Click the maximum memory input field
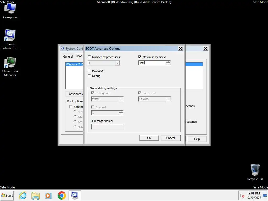Image resolution: width=268 pixels, height=201 pixels. pyautogui.click(x=152, y=63)
